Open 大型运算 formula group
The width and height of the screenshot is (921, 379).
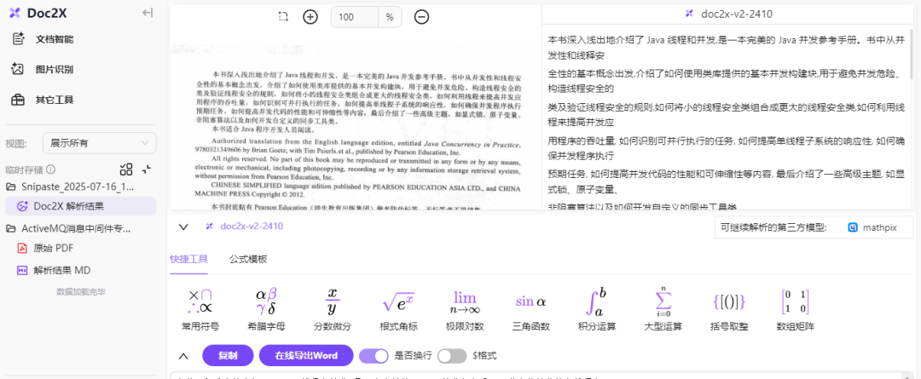663,309
